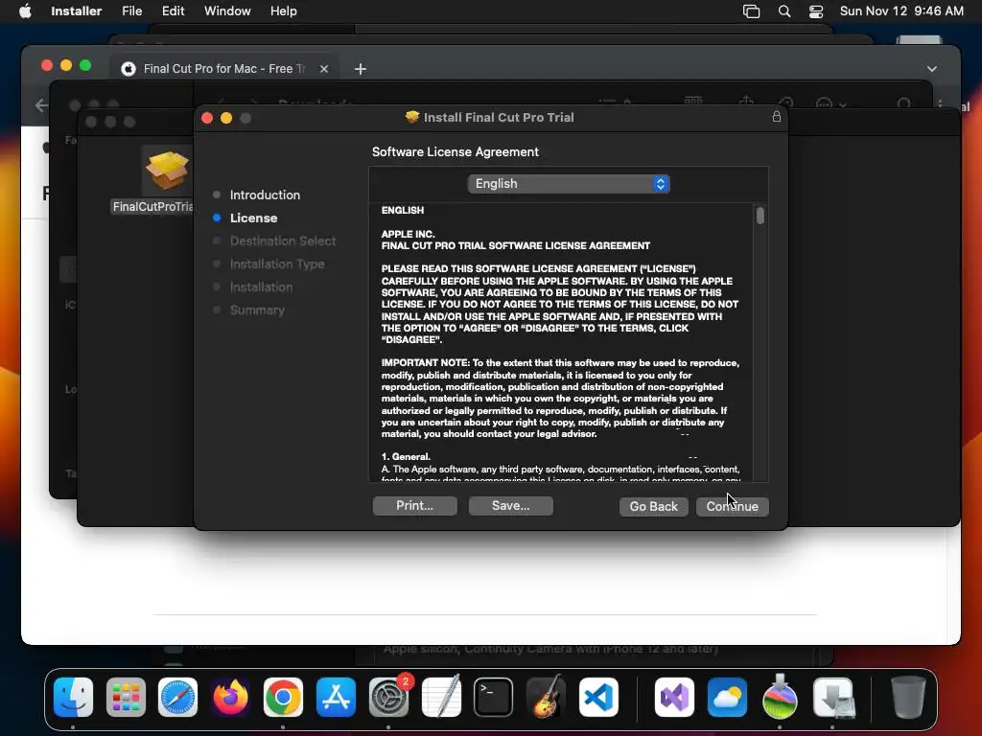Close the Final Cut Pro browser tab
982x736 pixels.
[324, 69]
